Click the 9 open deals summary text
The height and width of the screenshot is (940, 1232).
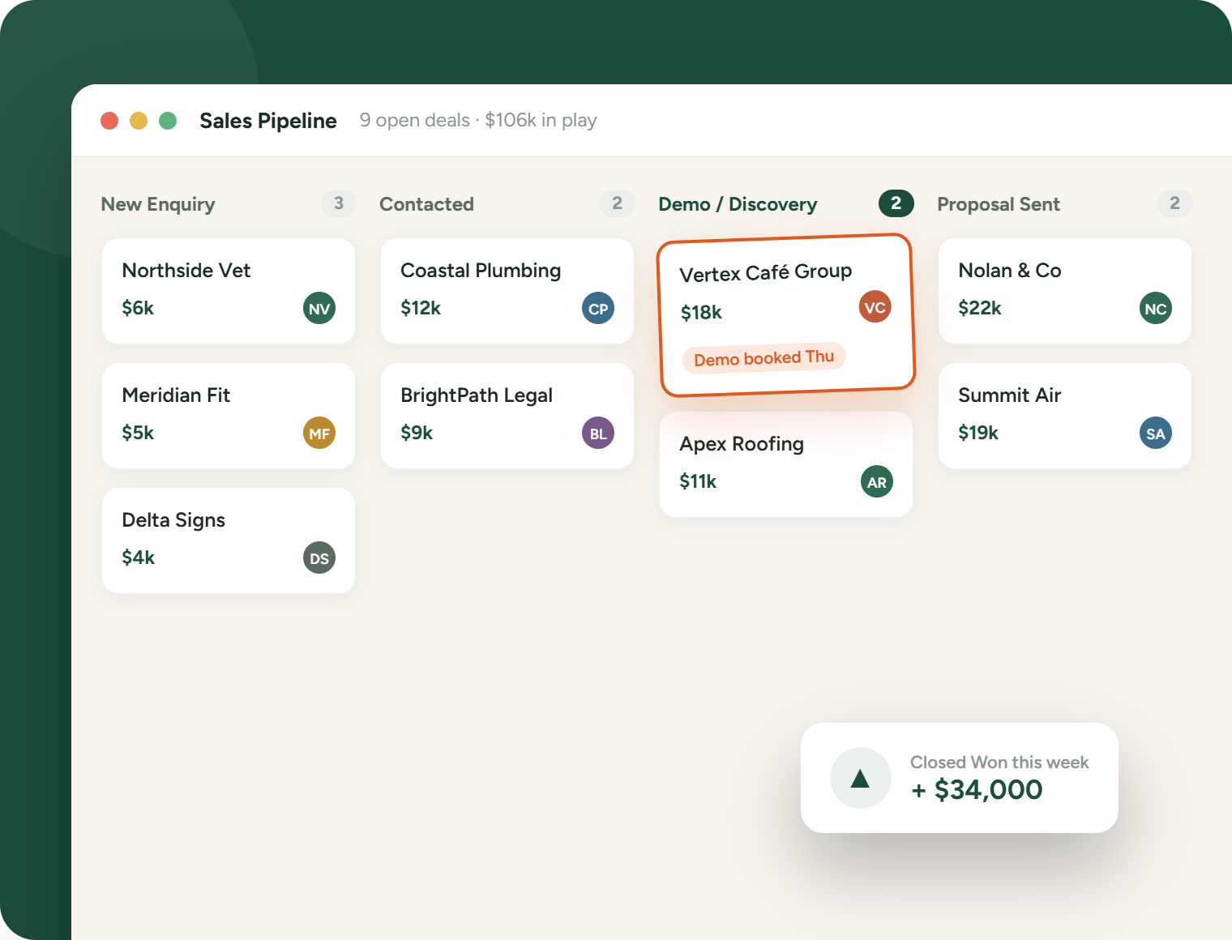point(478,120)
